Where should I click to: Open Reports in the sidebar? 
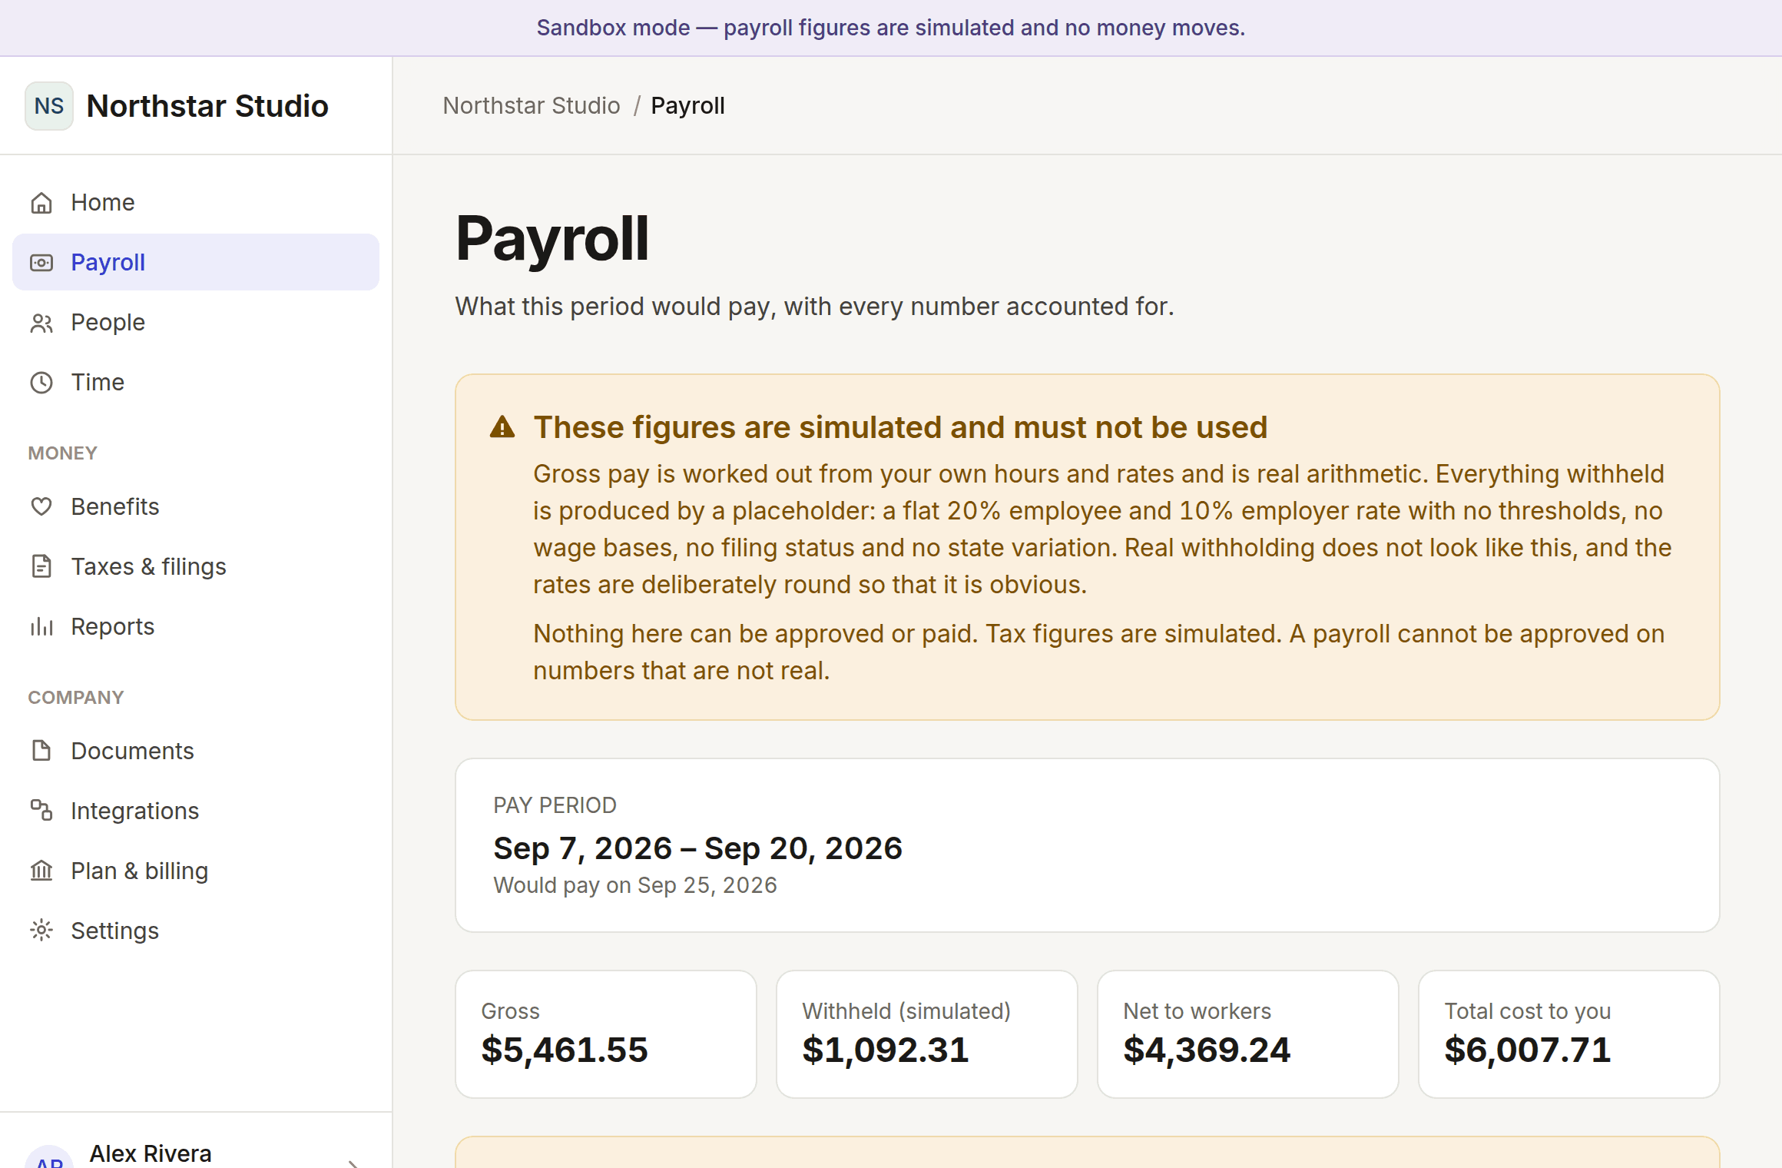(x=196, y=627)
